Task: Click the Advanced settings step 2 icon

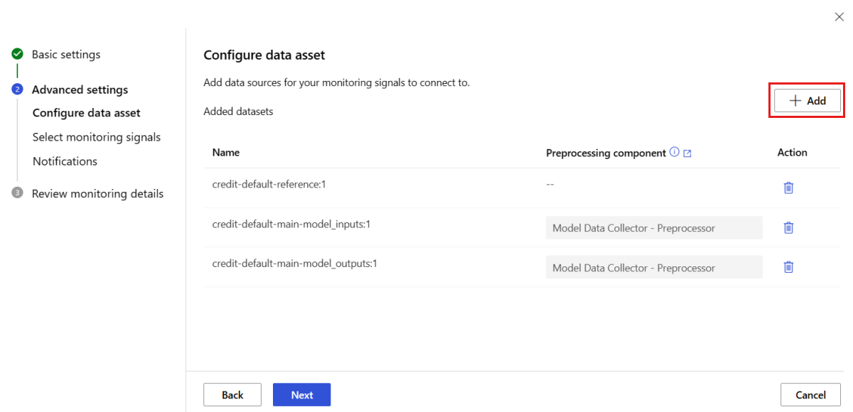Action: (18, 90)
